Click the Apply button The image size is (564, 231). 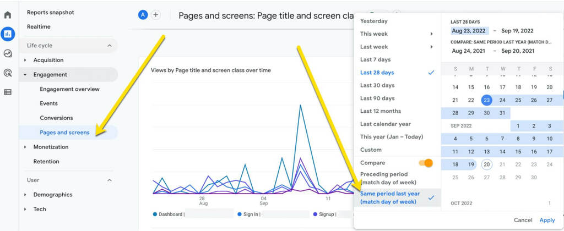click(x=547, y=220)
